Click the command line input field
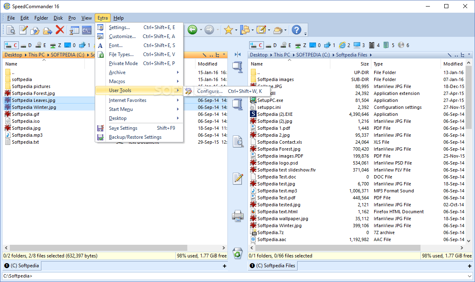This screenshot has height=282, width=475. (x=234, y=276)
